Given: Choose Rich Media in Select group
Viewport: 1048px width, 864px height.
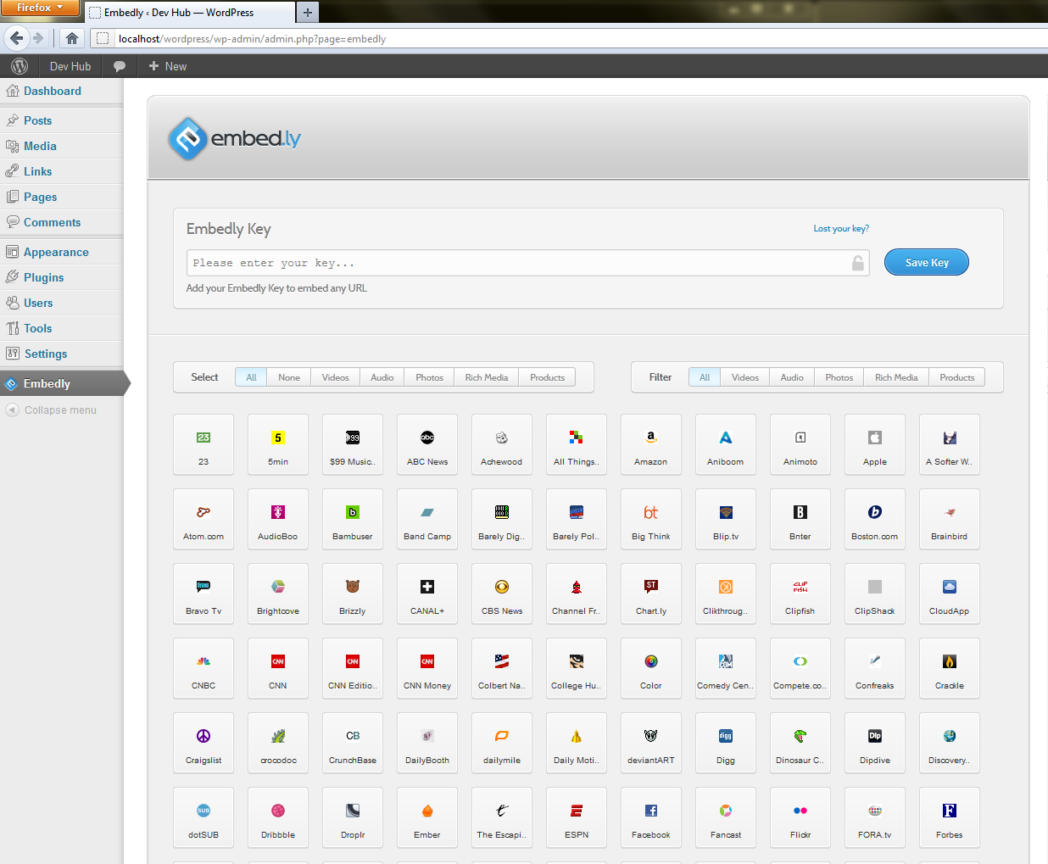Looking at the screenshot, I should coord(487,377).
